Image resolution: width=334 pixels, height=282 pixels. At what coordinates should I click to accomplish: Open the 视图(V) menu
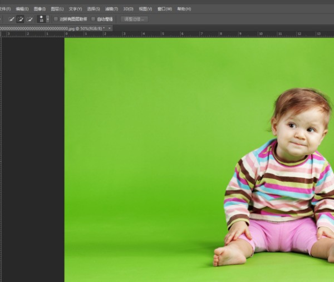tap(145, 9)
